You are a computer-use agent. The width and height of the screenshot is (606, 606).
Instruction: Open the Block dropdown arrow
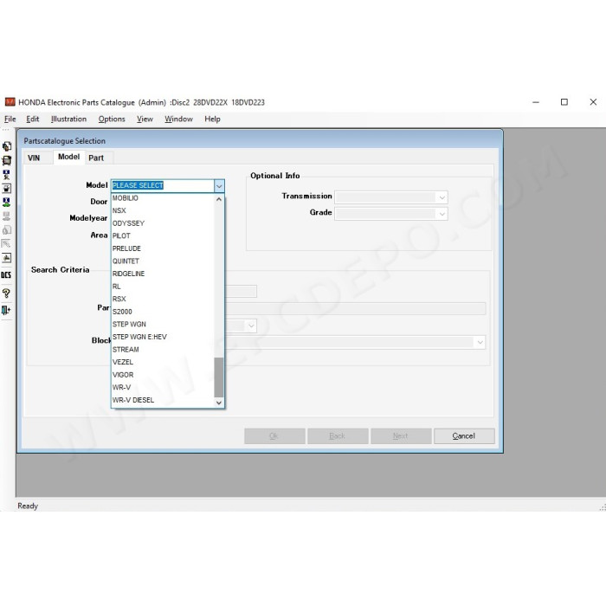480,342
